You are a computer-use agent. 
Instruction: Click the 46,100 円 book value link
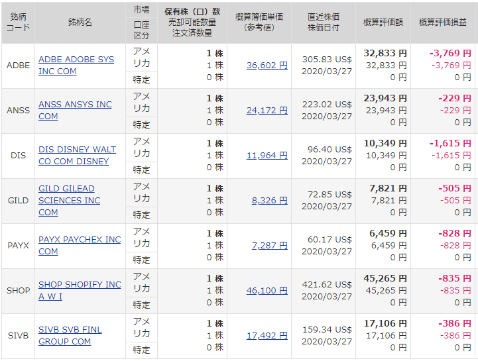coord(267,290)
